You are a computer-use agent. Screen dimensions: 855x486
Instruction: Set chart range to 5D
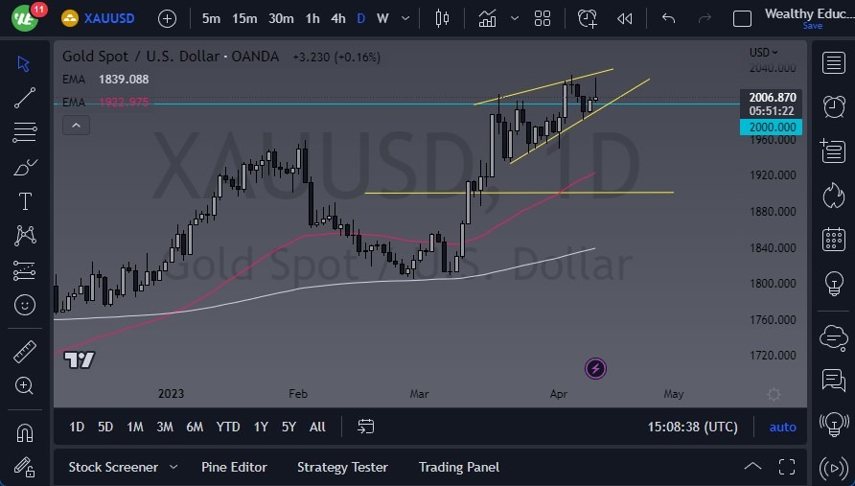pyautogui.click(x=105, y=428)
